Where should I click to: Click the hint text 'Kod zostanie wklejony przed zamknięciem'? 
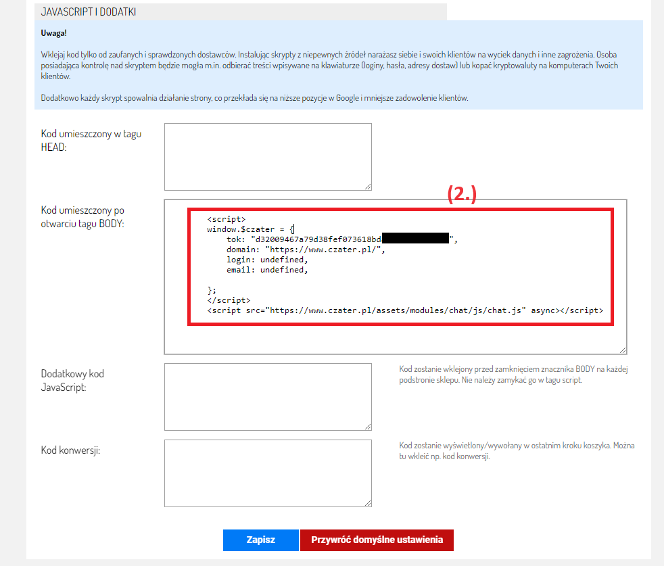click(513, 375)
